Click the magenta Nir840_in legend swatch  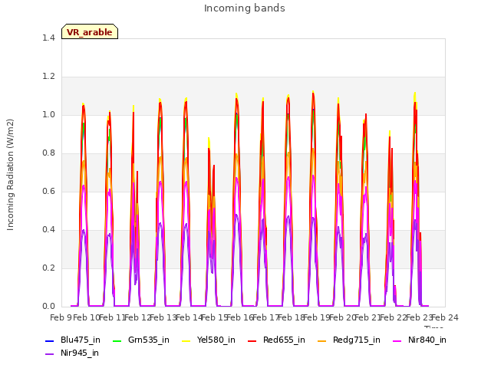(397, 340)
